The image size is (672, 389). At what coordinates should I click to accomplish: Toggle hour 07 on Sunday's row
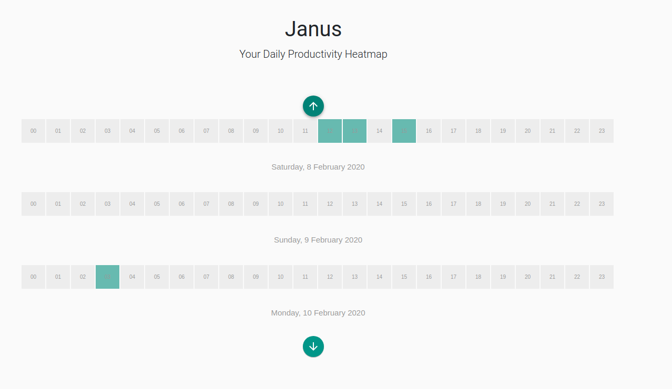[x=206, y=204]
